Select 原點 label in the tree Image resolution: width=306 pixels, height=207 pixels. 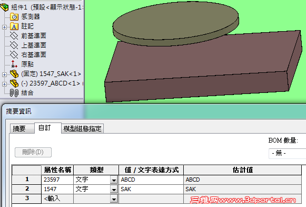click(27, 64)
